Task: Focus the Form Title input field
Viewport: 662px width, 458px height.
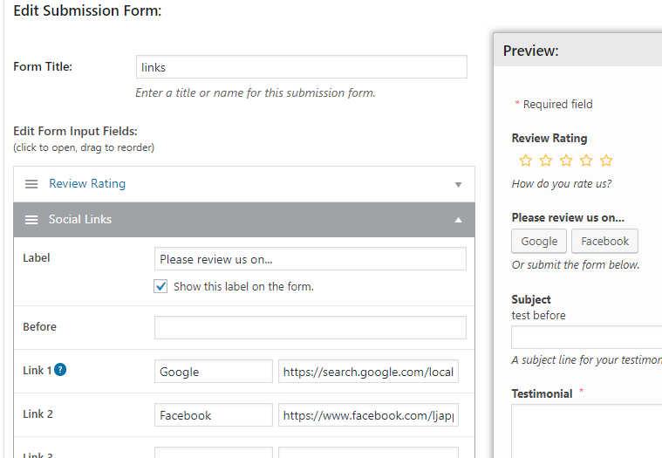Action: (302, 66)
